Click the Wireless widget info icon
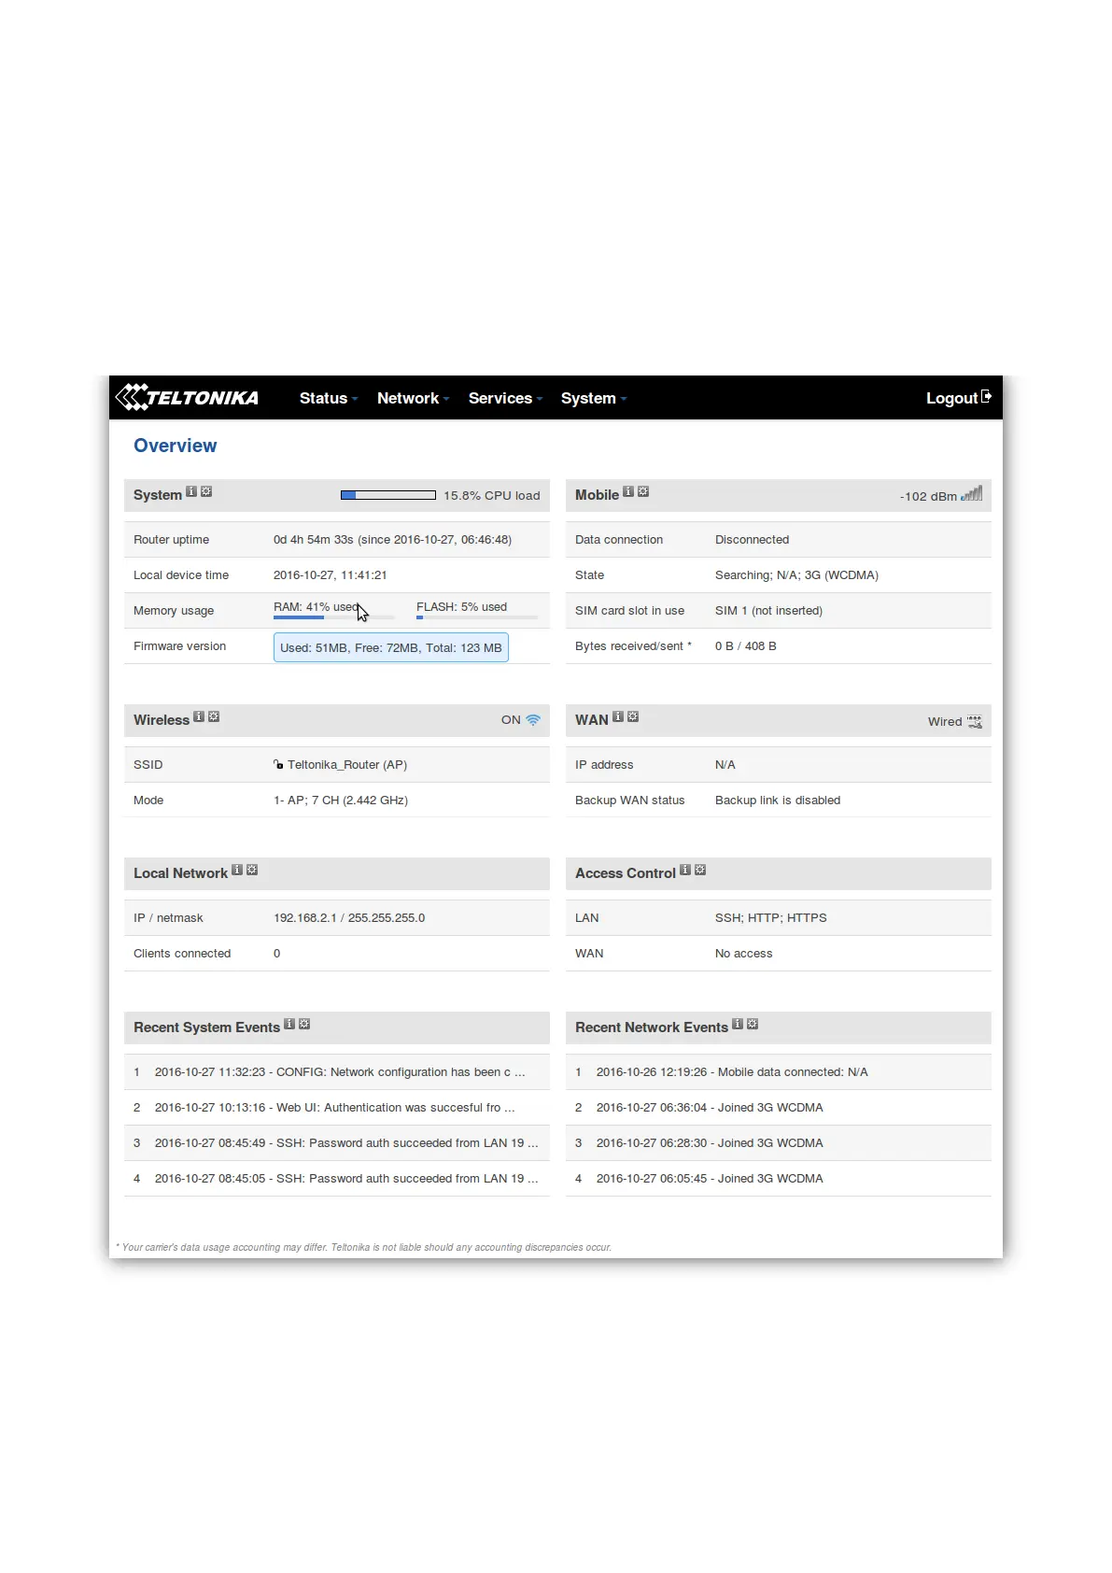The width and height of the screenshot is (1112, 1573). click(x=199, y=716)
